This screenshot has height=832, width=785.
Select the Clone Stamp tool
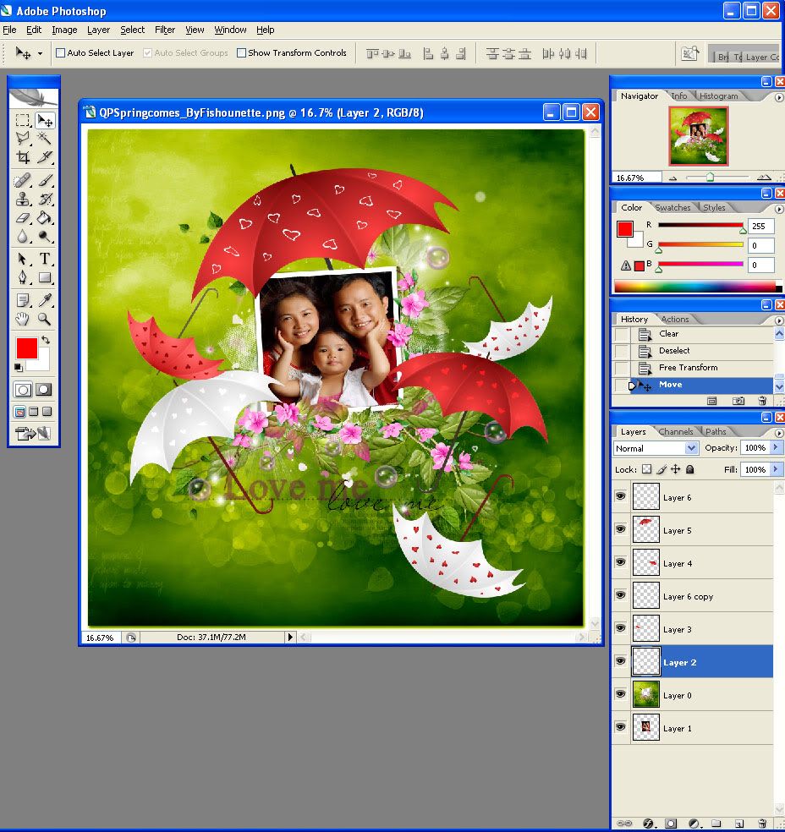[23, 199]
